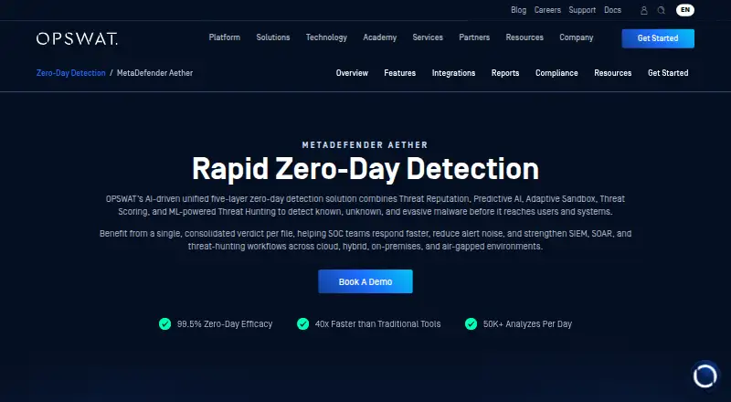Open the Academy menu
The image size is (731, 402).
[x=379, y=37]
